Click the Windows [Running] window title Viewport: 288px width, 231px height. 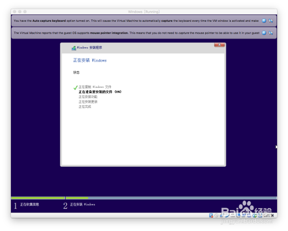click(x=144, y=11)
